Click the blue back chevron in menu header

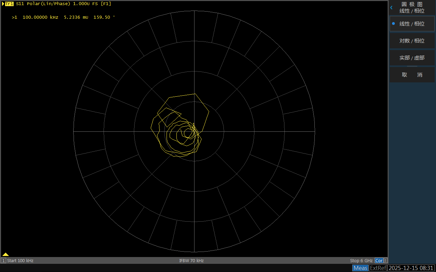coord(391,7)
